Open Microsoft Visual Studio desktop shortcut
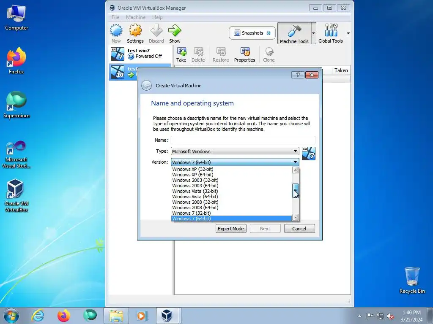The height and width of the screenshot is (324, 433). point(16,154)
